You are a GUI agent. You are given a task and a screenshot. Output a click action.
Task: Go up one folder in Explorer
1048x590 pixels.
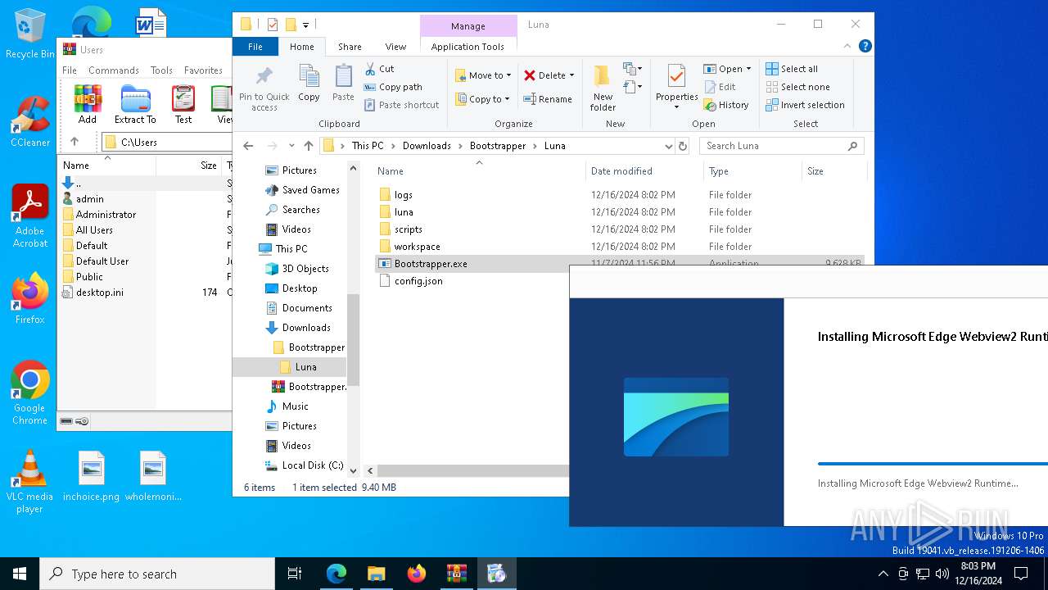pos(309,146)
